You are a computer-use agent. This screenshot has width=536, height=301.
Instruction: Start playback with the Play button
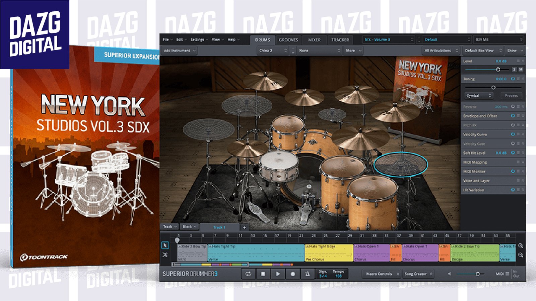(278, 274)
